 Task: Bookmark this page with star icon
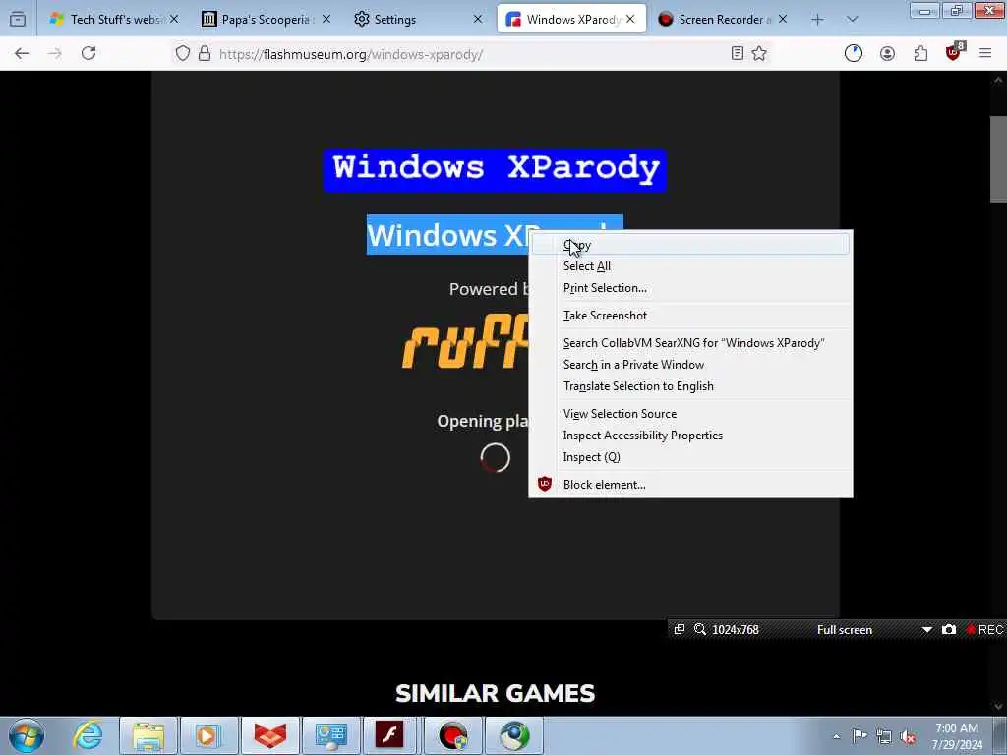(x=759, y=53)
